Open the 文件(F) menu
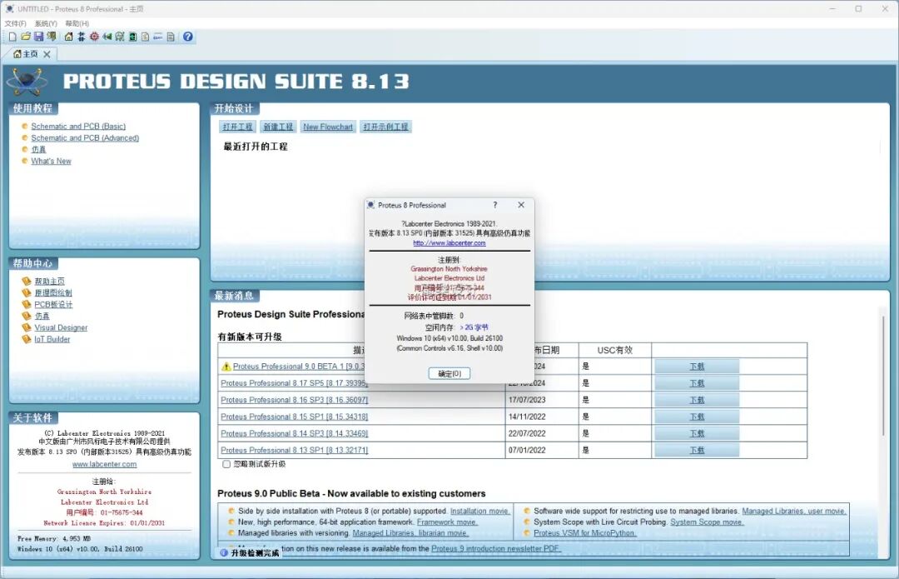The image size is (899, 579). point(15,22)
